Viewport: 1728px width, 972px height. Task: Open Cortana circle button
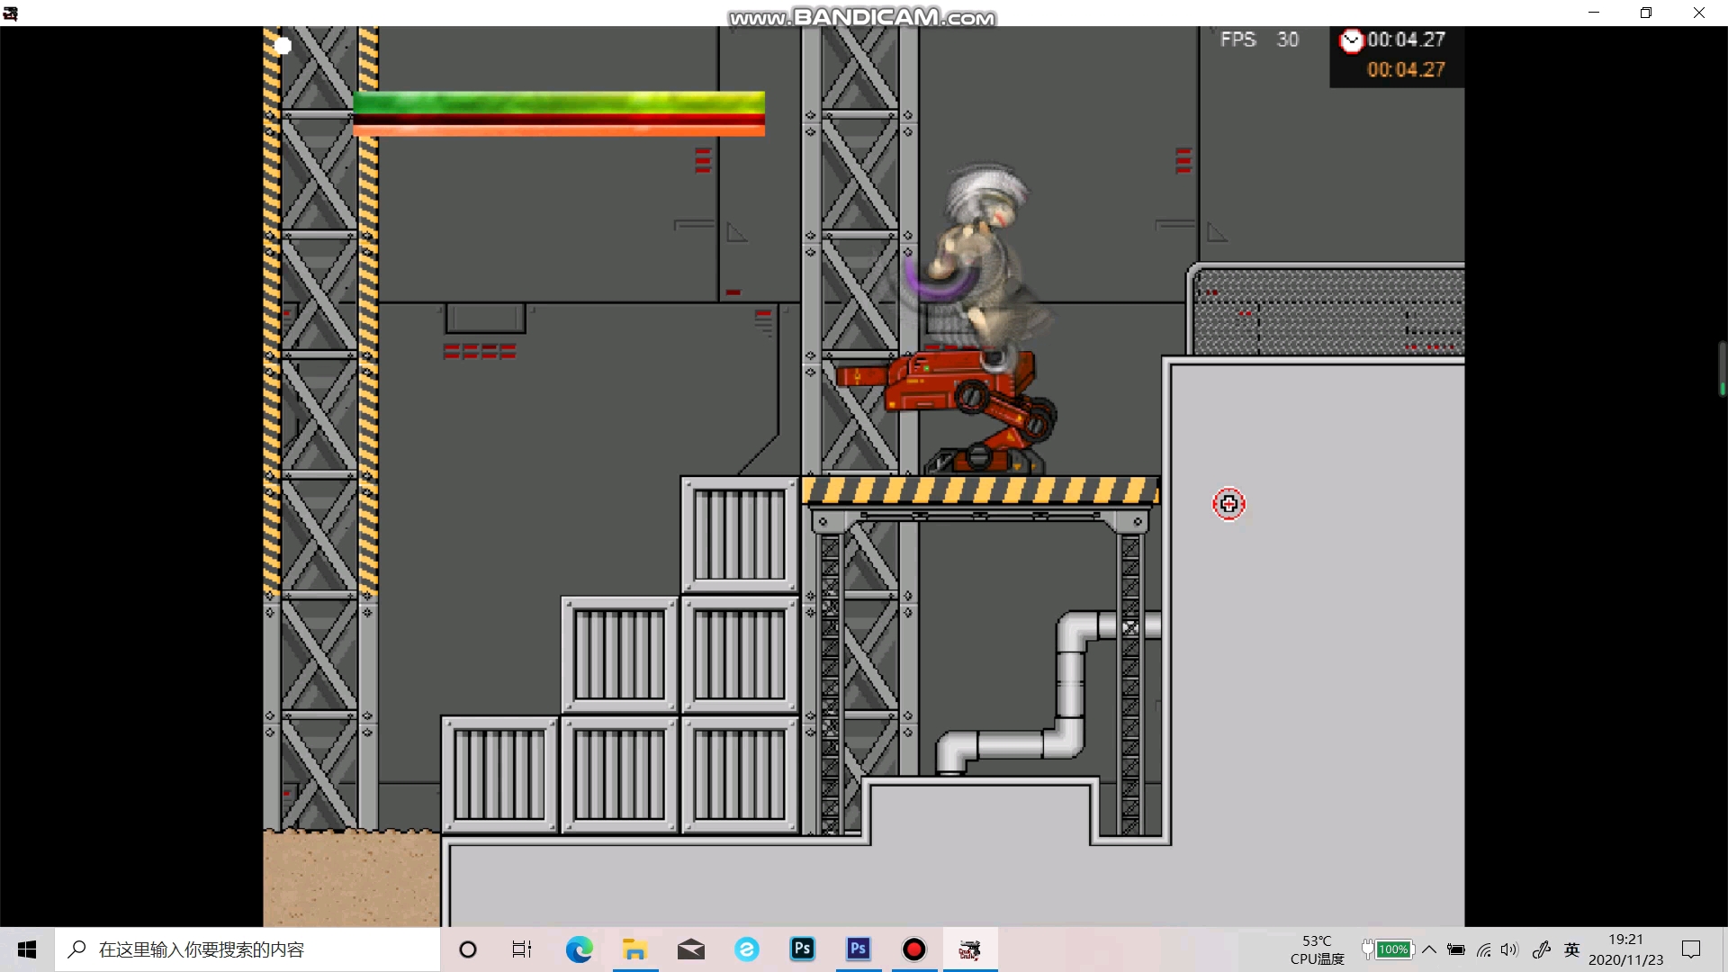coord(467,949)
